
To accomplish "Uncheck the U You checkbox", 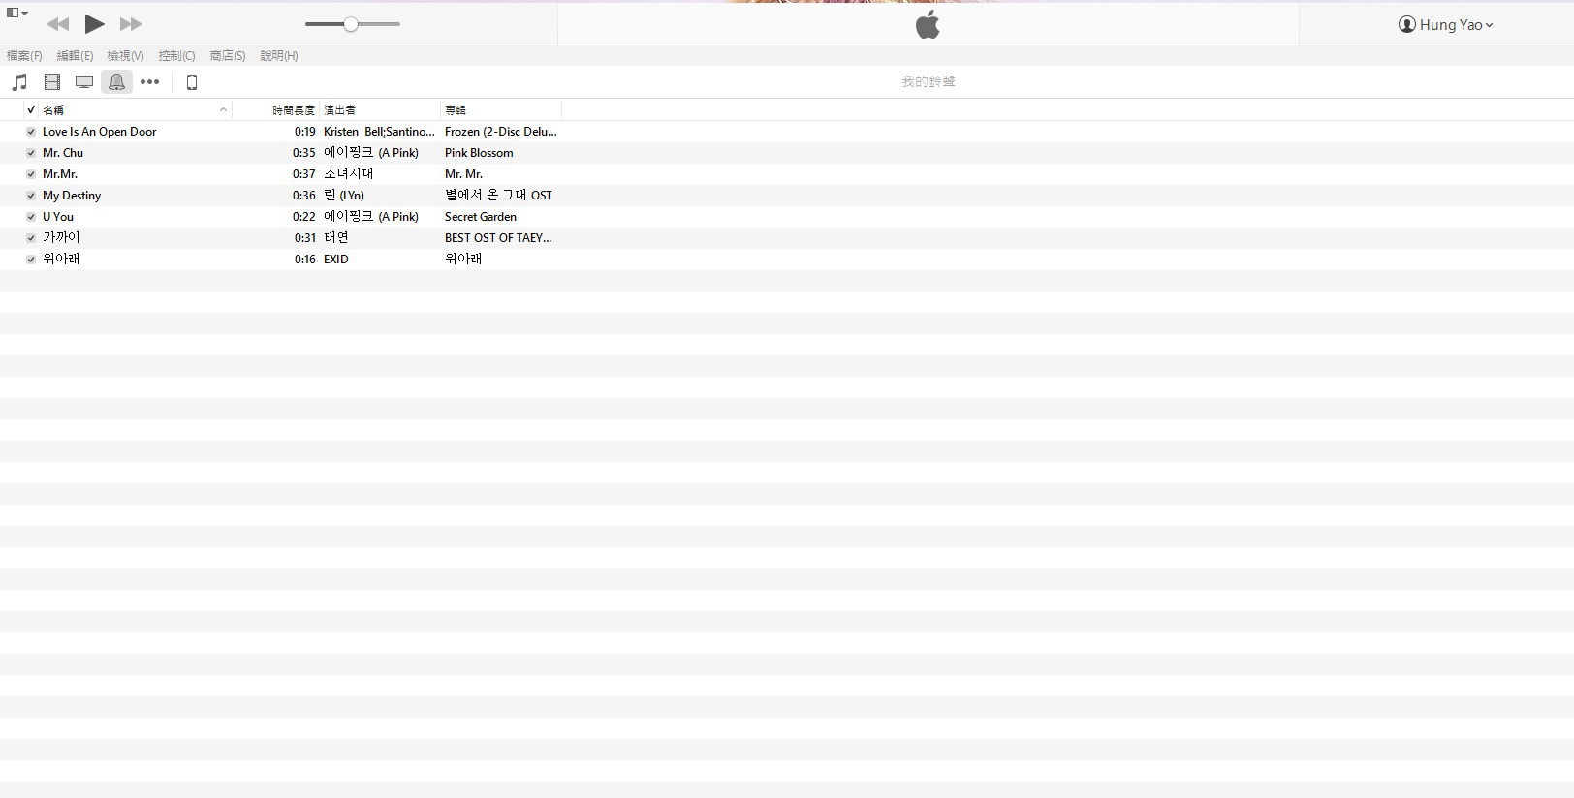I will pos(31,217).
